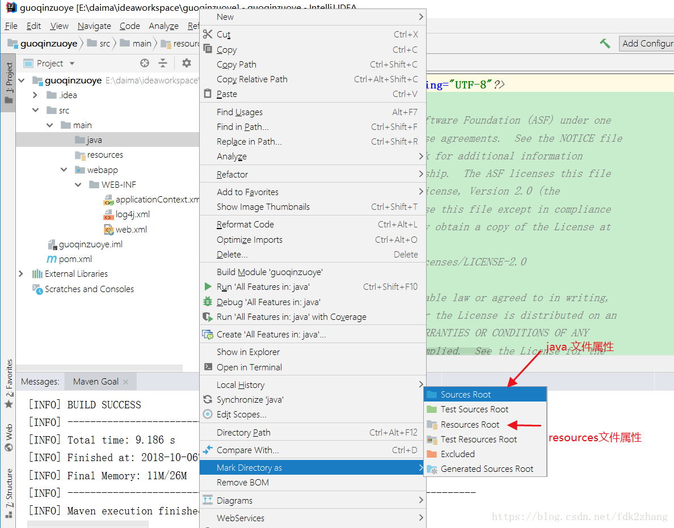Expand External Libraries node
674x528 pixels.
pyautogui.click(x=20, y=274)
